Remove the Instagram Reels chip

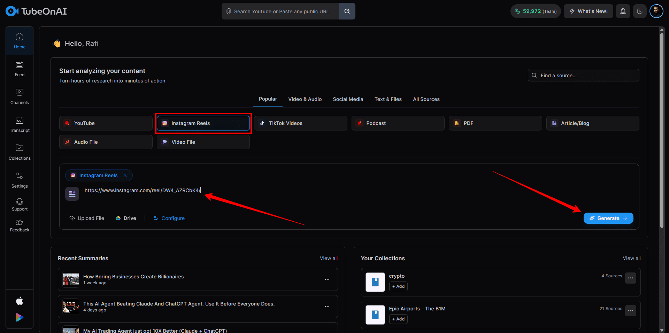[125, 175]
